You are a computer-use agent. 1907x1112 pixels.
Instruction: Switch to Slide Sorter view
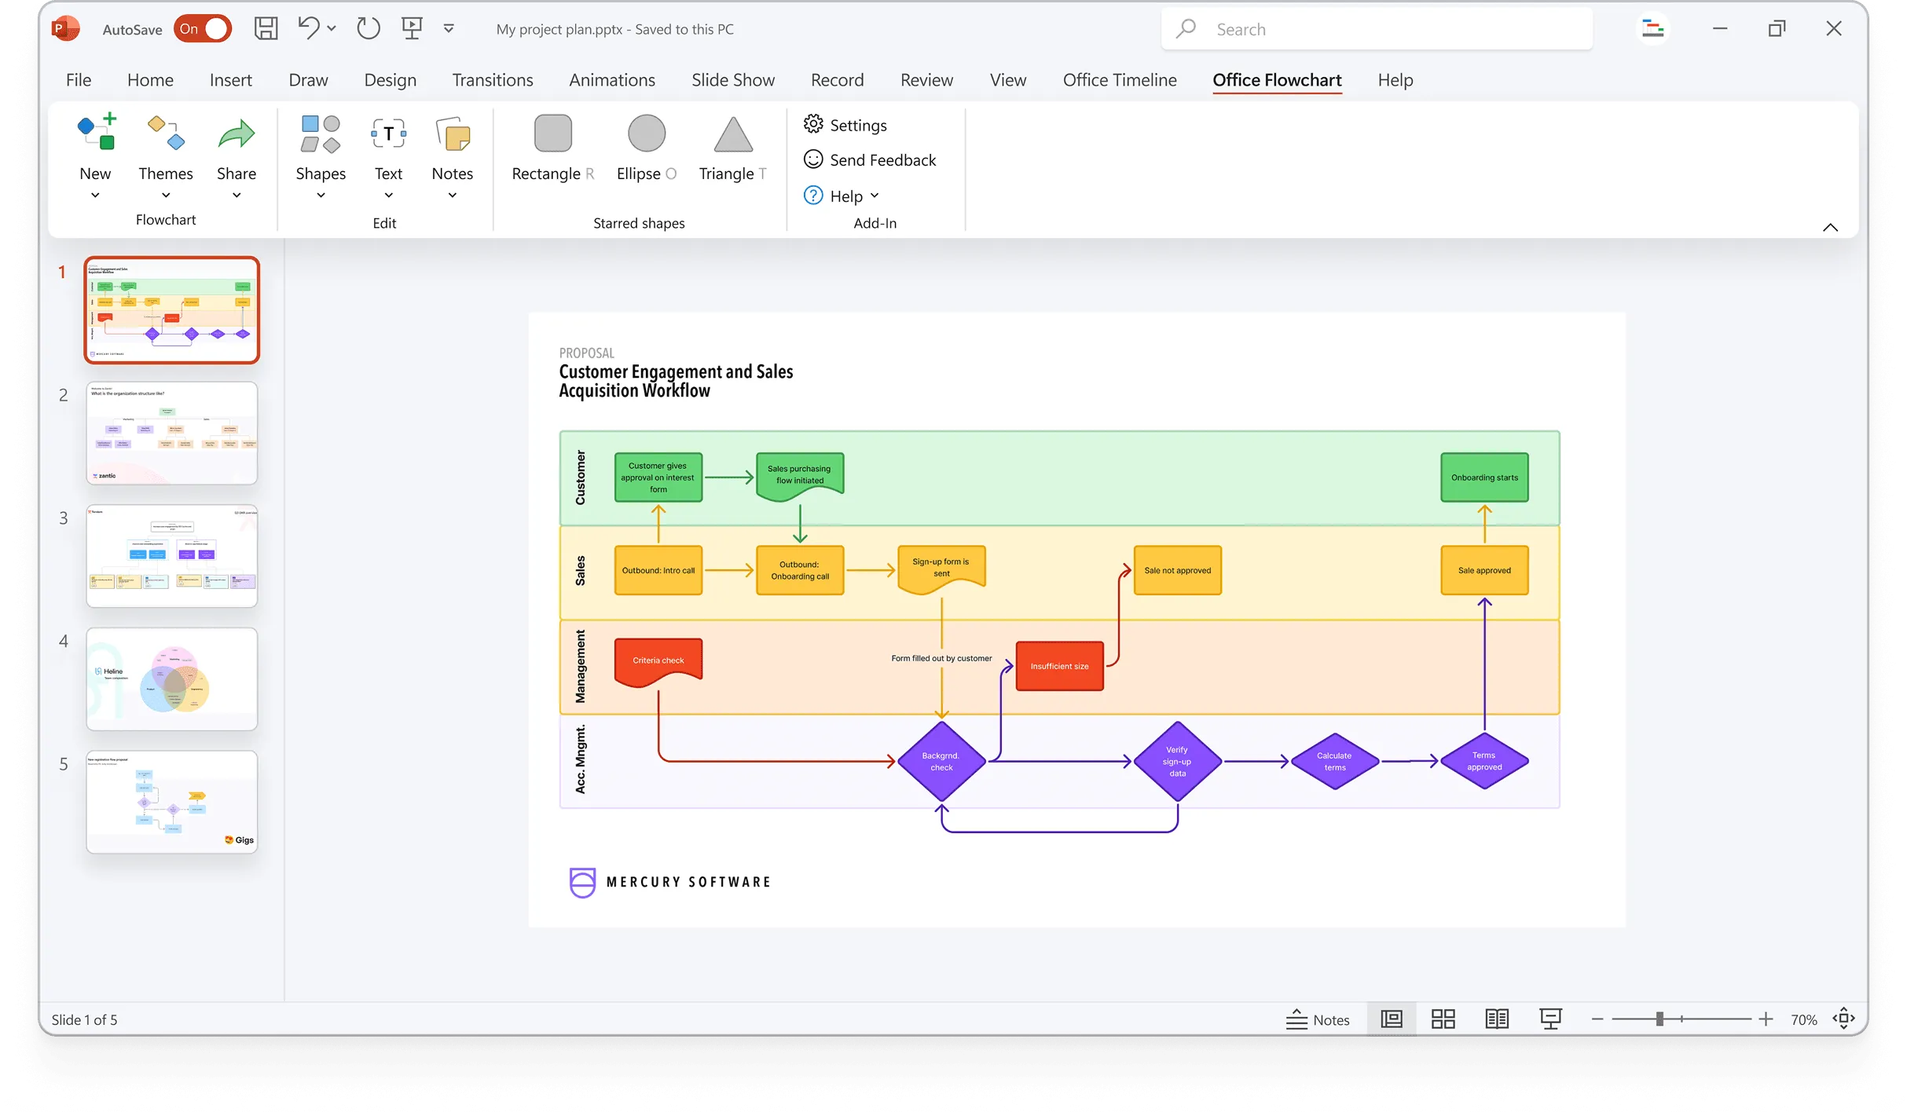click(1443, 1019)
